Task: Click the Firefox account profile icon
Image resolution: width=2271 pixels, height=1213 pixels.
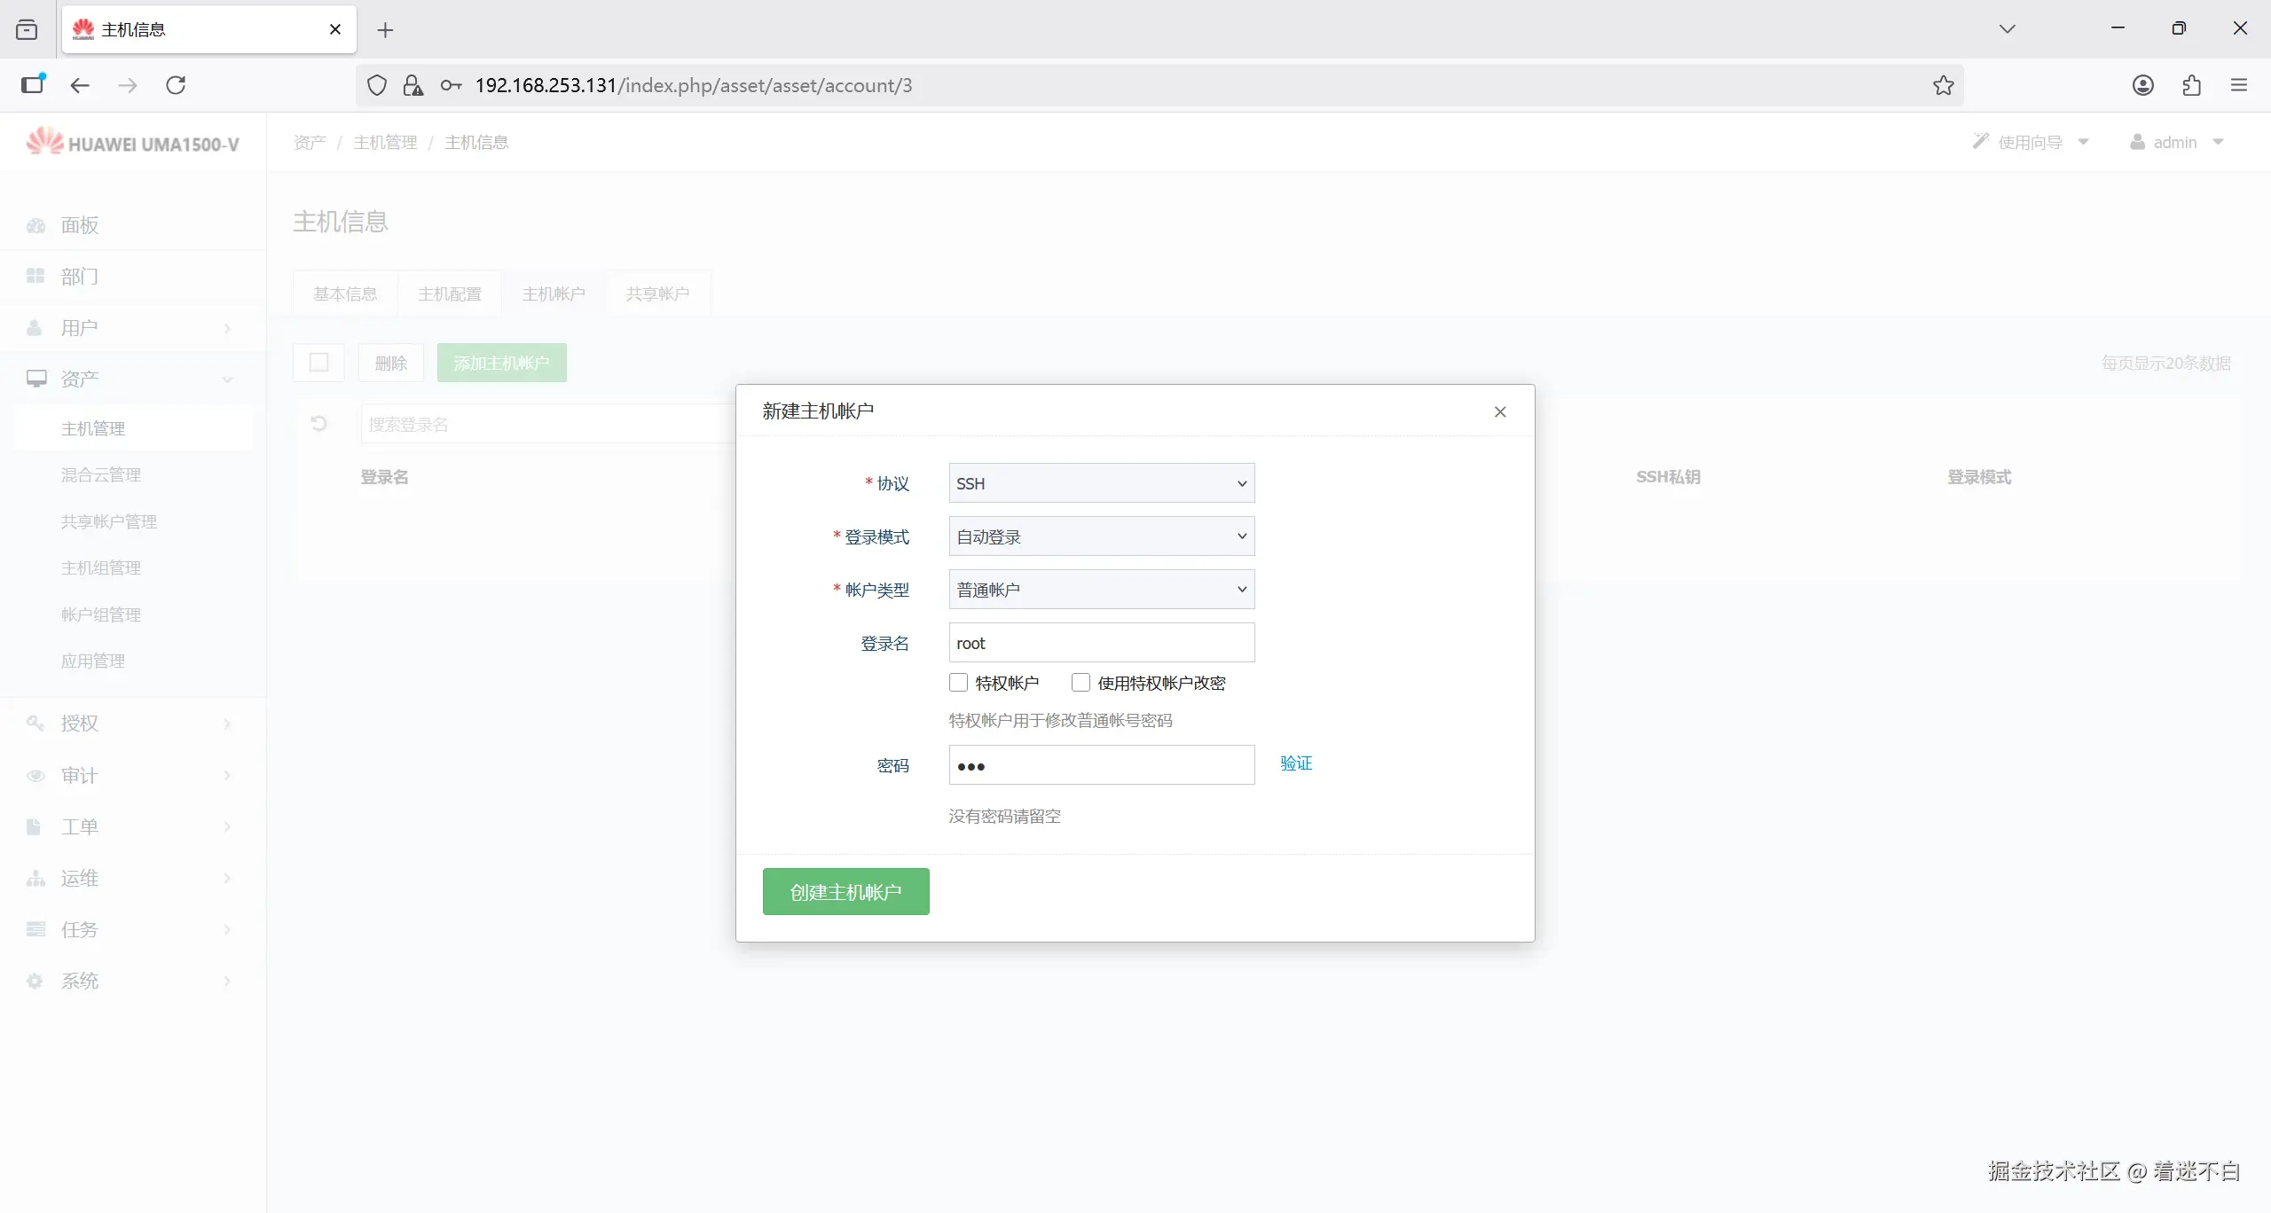Action: coord(2142,85)
